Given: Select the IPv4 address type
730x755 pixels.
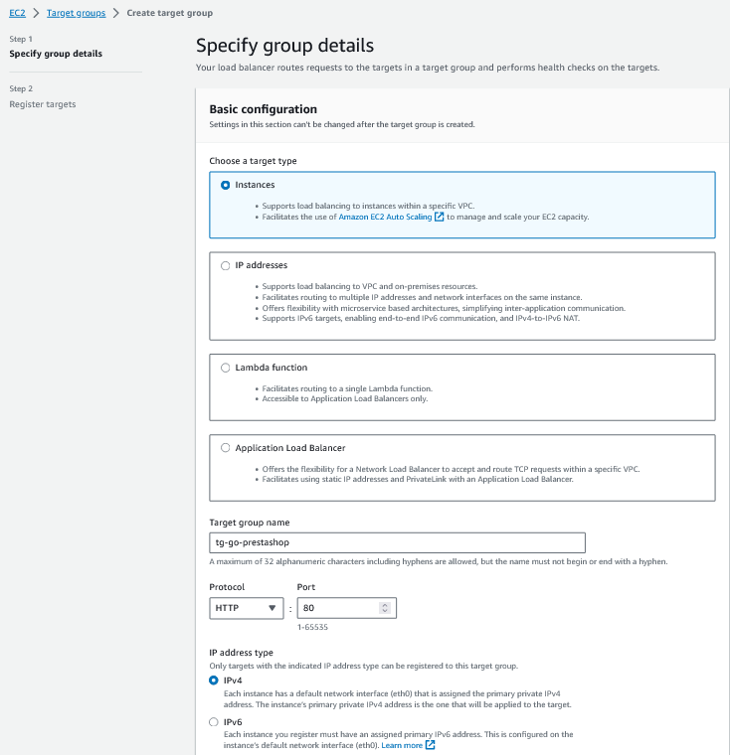Looking at the screenshot, I should pyautogui.click(x=215, y=680).
